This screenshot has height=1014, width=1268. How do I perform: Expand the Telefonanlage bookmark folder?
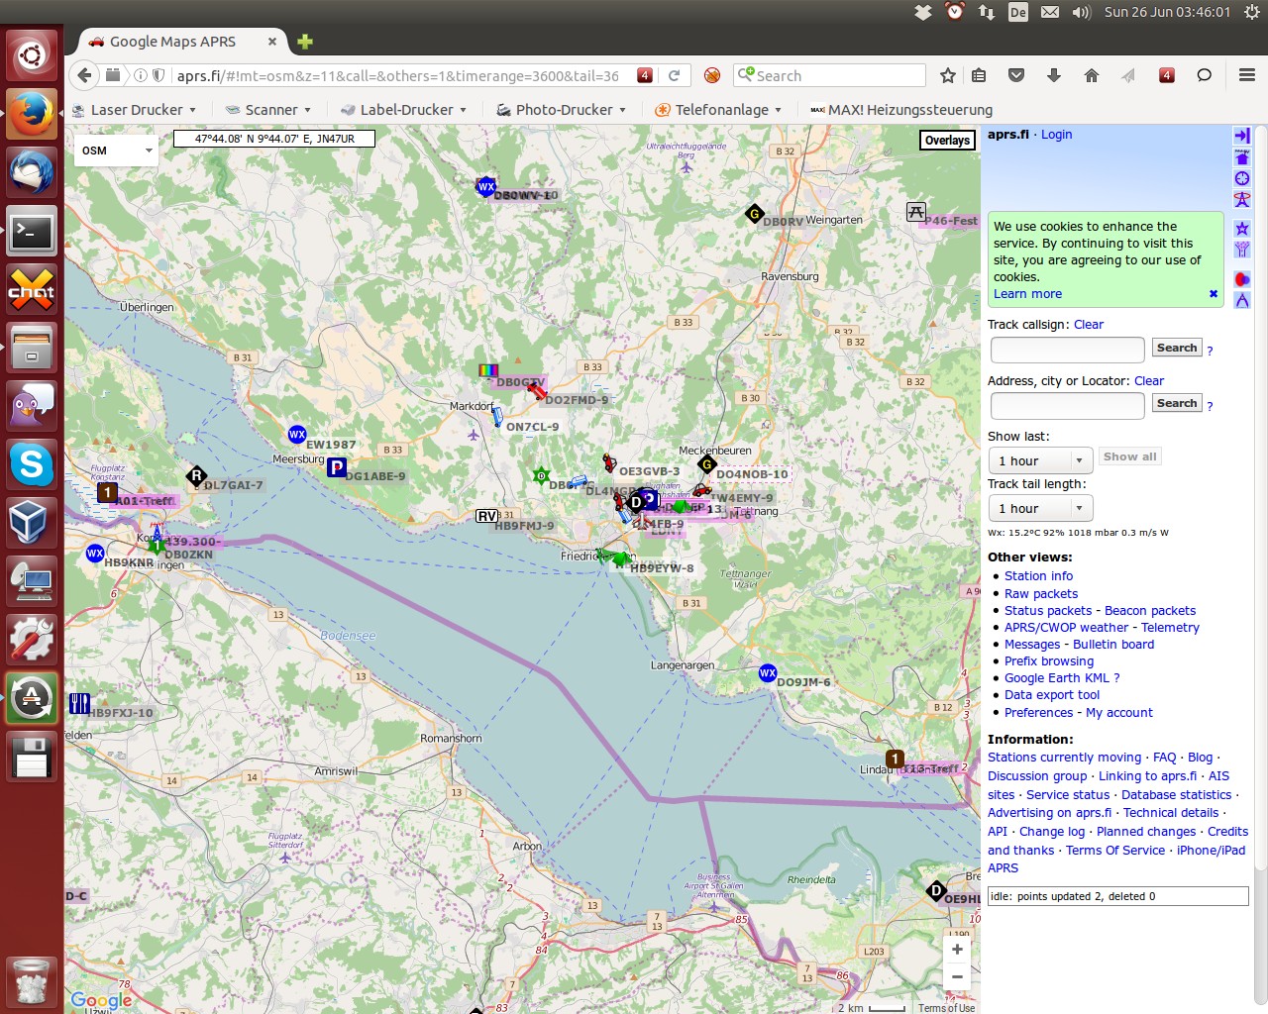click(718, 110)
